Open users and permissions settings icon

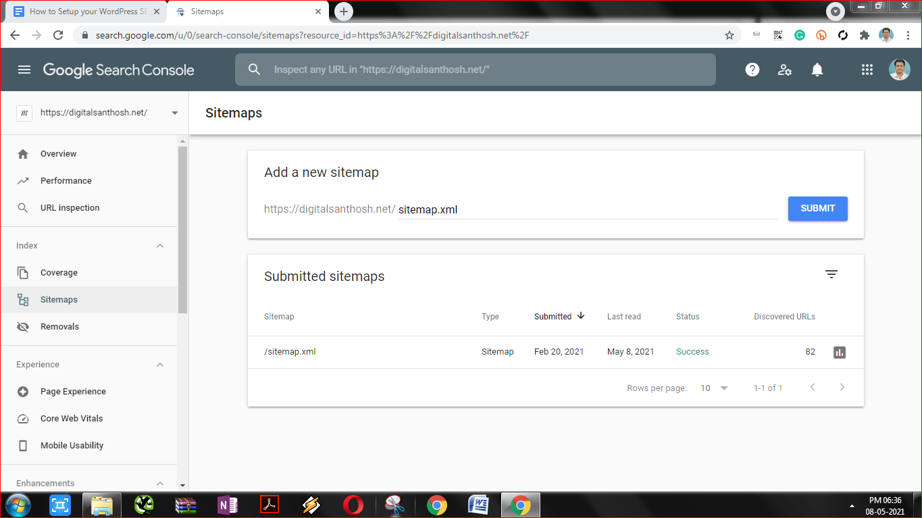[x=784, y=70]
